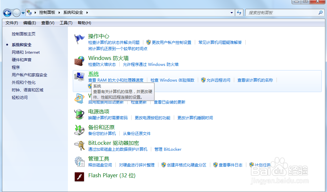Click the Control Panel icon in address bar

[29, 12]
